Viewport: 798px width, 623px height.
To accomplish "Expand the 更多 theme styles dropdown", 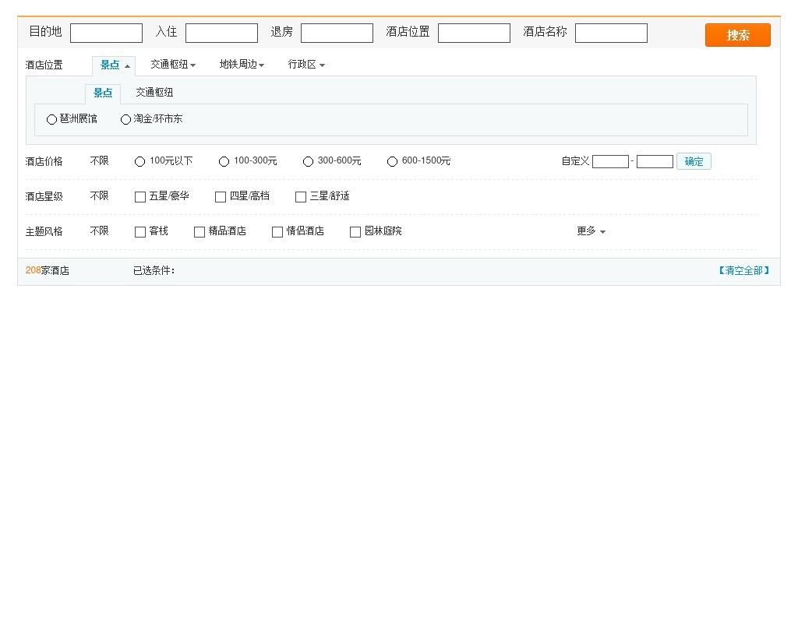I will [x=591, y=231].
